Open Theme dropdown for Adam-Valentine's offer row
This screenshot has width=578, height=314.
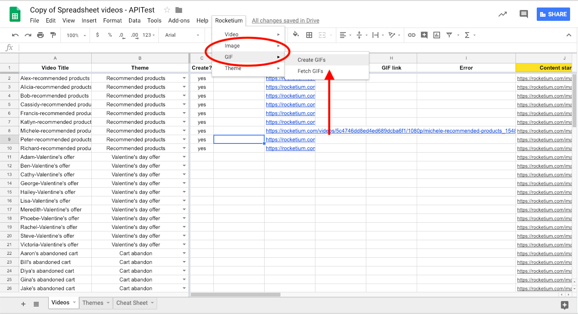184,157
